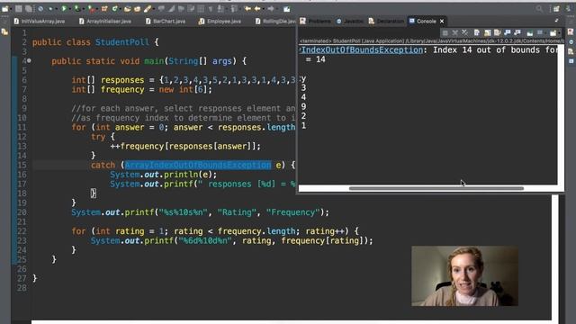Open the Declaration view tab
Viewport: 576px width, 324px height.
click(x=386, y=22)
